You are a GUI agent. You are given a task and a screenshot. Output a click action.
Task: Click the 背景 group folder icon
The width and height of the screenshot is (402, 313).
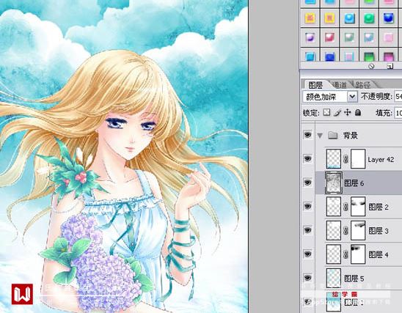(332, 135)
